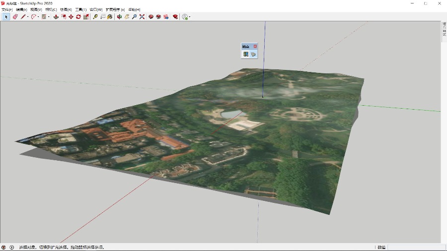The image size is (447, 251).
Task: Open the Extension Manager ruby icon
Action: 175,17
